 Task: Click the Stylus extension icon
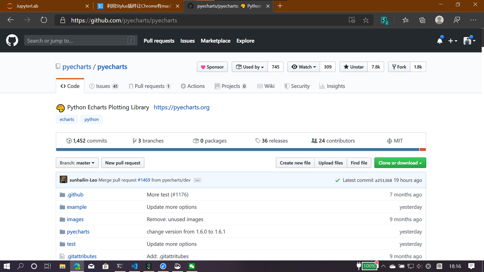tap(384, 20)
